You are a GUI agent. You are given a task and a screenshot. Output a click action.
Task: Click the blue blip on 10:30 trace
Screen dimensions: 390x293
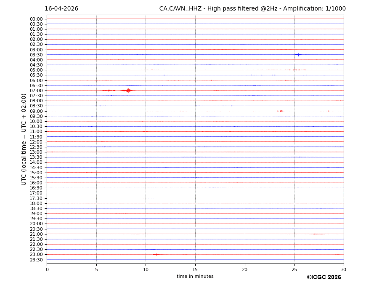point(90,126)
